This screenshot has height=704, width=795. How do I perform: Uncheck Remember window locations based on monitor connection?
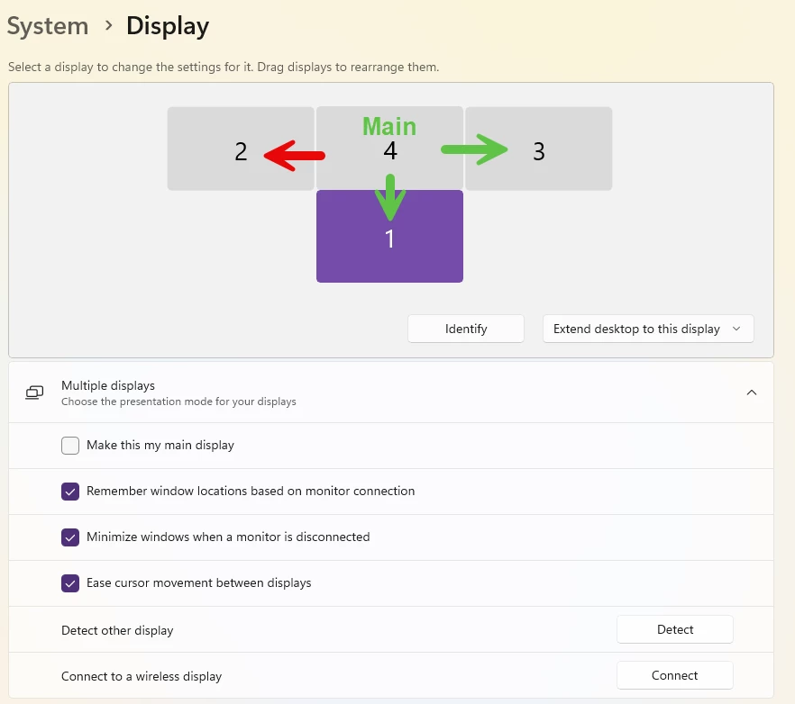pos(70,492)
